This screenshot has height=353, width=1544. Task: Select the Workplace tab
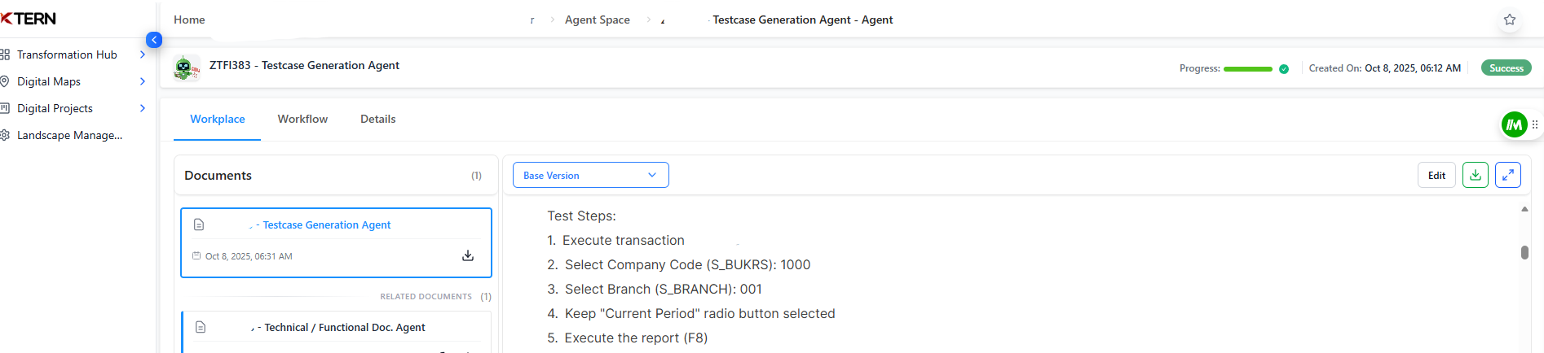point(217,119)
